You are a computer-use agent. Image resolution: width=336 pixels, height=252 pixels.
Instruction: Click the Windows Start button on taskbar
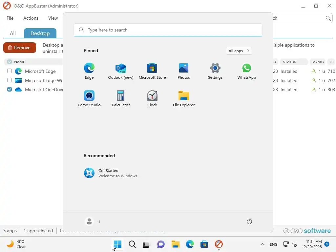[117, 244]
